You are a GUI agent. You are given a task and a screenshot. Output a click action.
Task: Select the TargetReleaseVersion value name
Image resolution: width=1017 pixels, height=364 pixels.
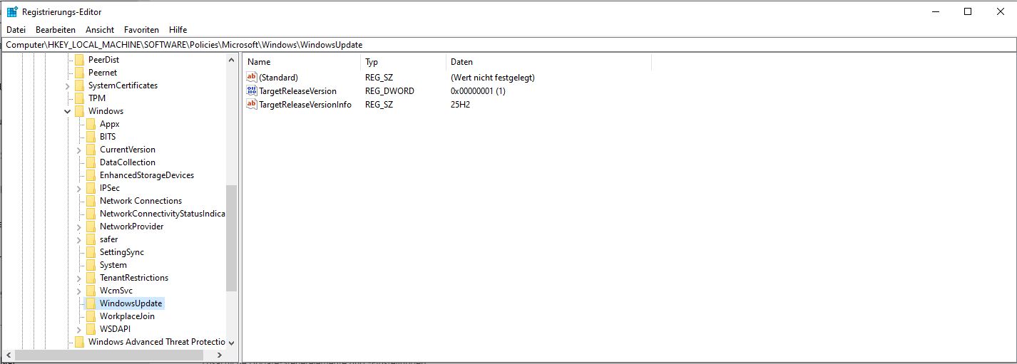[x=297, y=91]
